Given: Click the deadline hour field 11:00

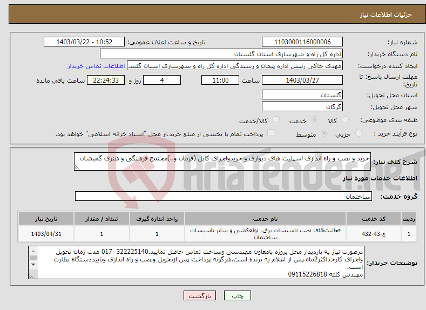Looking at the screenshot, I should [220, 80].
